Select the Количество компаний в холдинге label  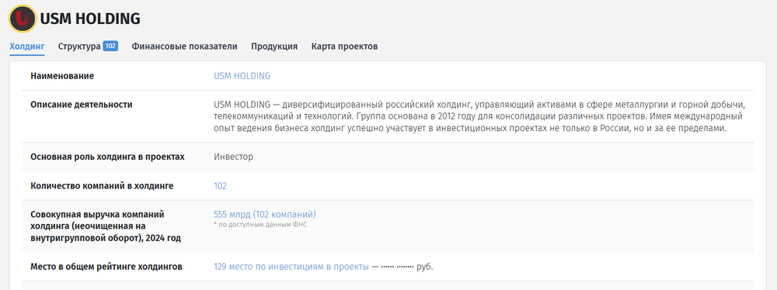pos(102,186)
